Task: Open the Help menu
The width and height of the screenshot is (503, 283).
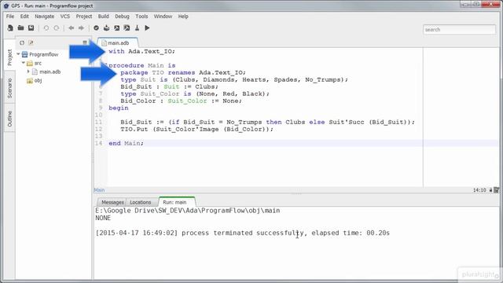Action: click(183, 17)
